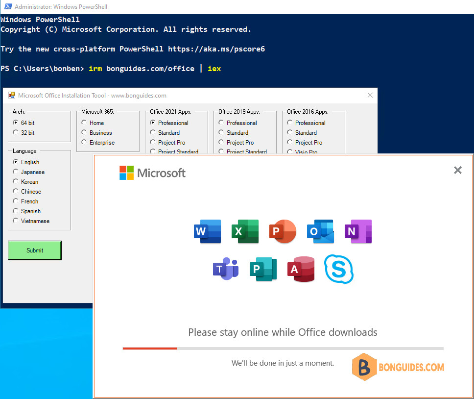
Task: Set language to Japanese
Action: pos(29,172)
